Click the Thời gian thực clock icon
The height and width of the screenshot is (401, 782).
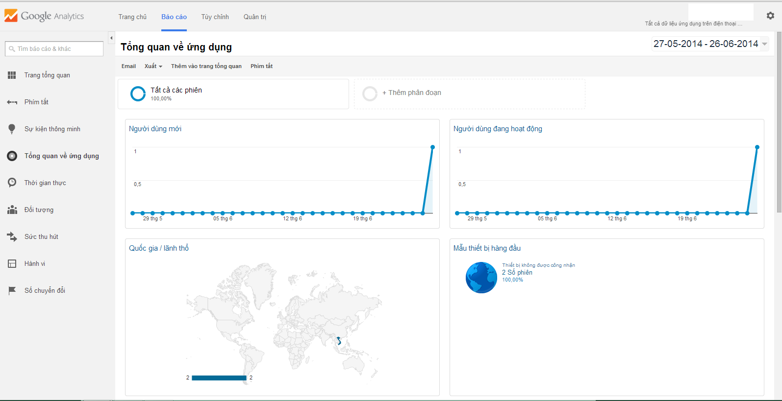[12, 183]
